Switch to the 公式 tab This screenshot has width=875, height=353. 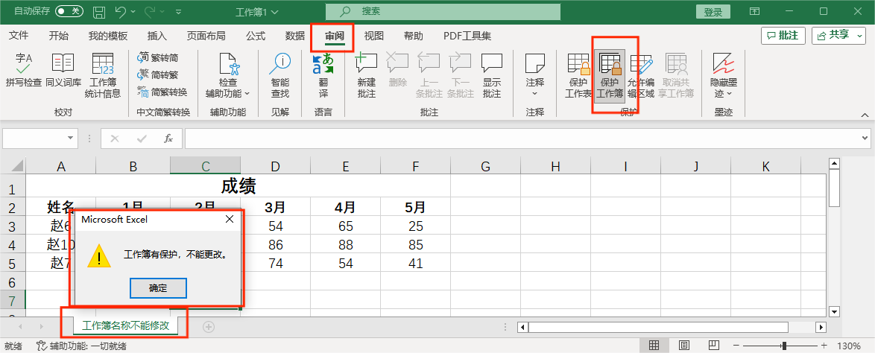point(256,36)
